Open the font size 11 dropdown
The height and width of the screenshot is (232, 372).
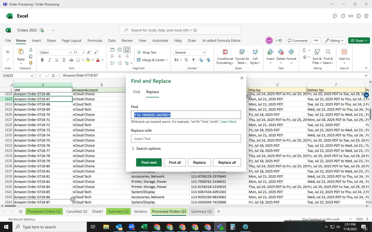coord(83,53)
